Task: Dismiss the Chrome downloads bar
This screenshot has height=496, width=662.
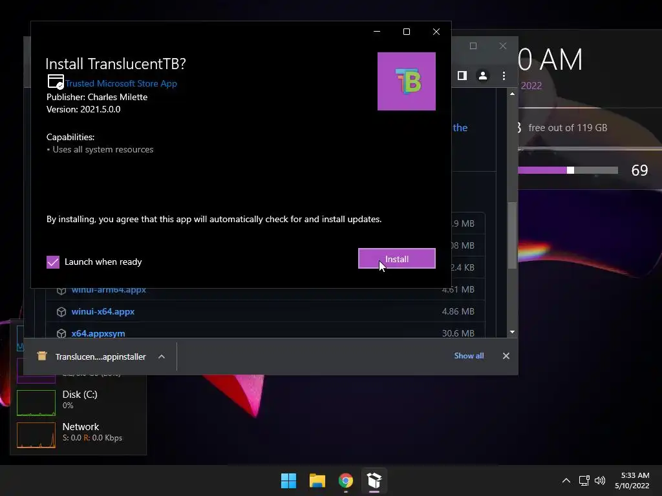Action: coord(506,356)
